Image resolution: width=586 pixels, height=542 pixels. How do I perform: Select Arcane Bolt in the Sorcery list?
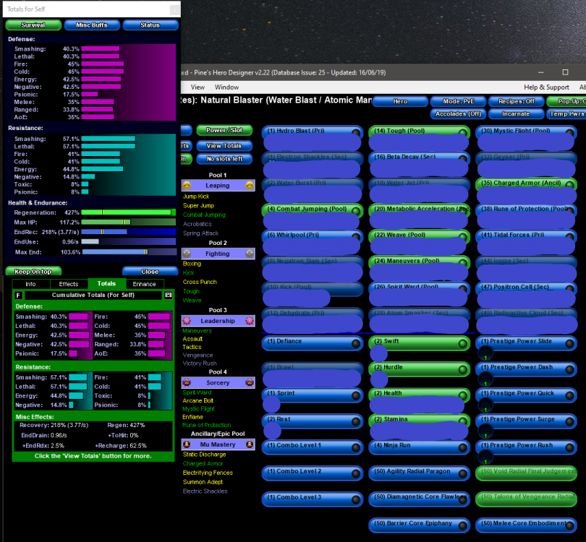click(198, 400)
